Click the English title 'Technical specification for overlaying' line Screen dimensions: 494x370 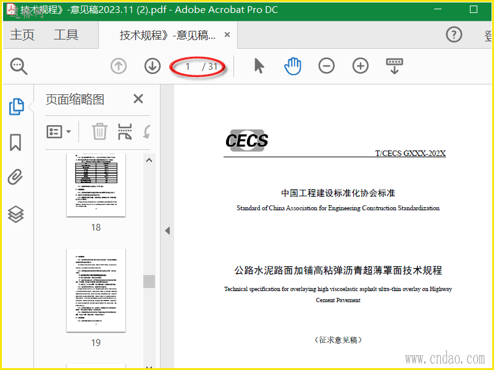(338, 289)
